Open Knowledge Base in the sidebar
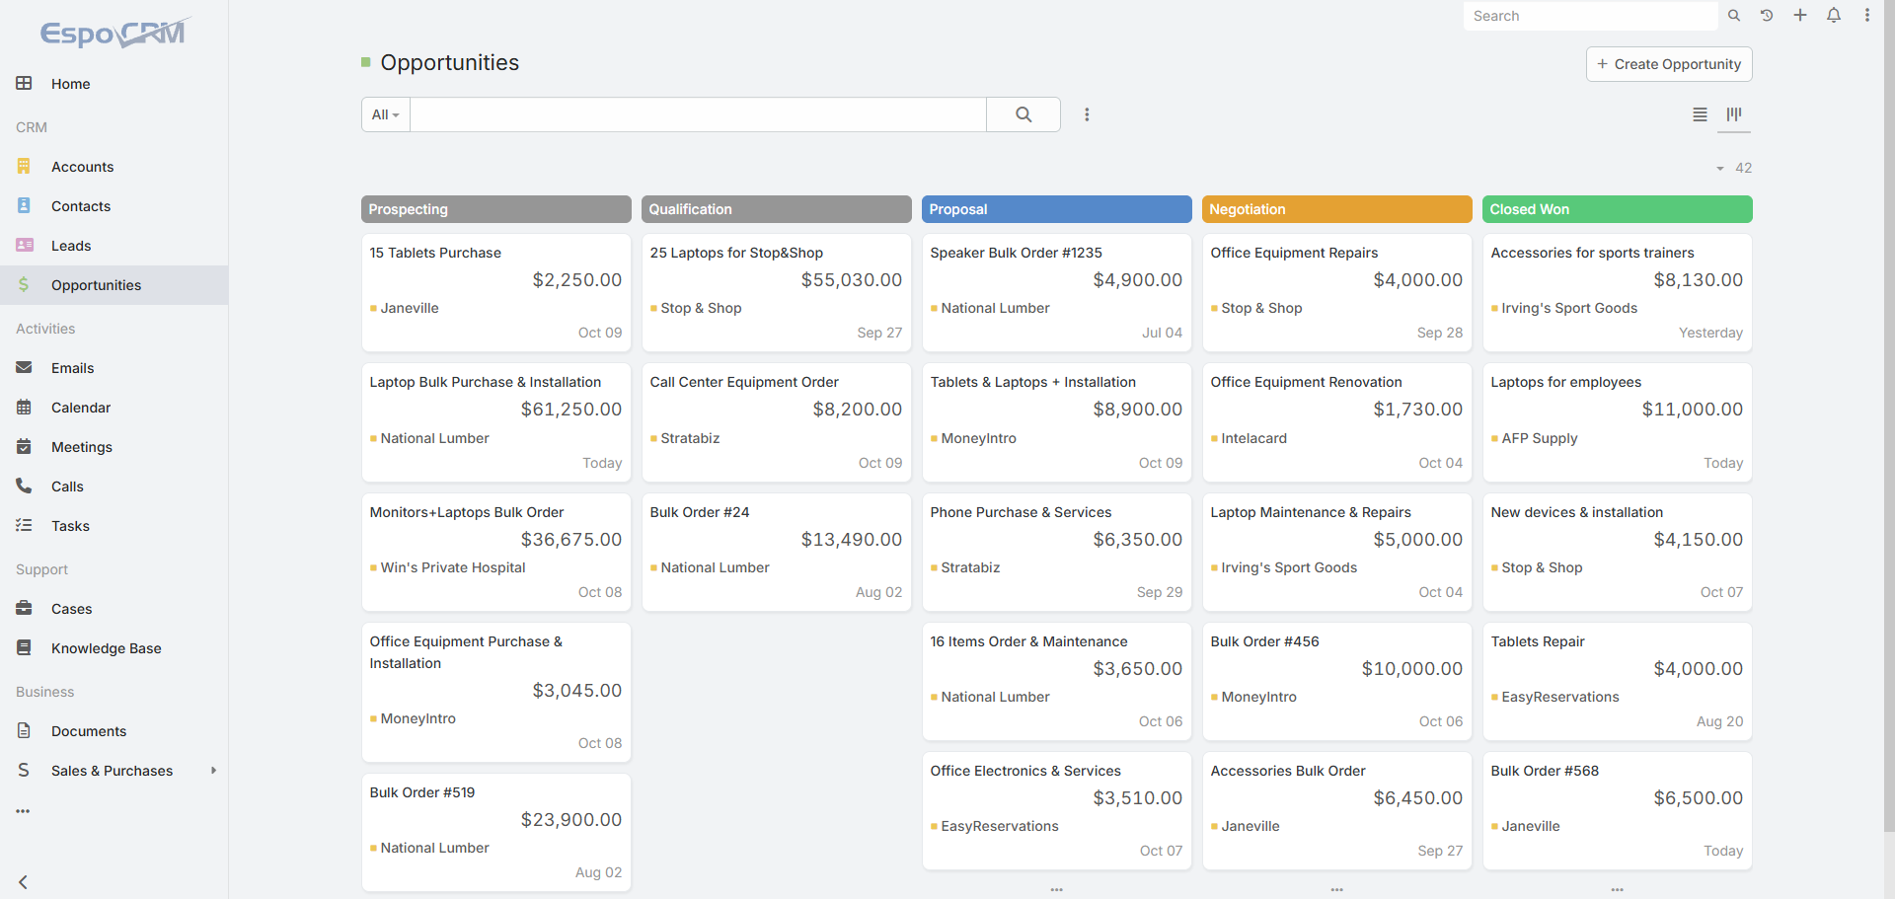 coord(114,648)
